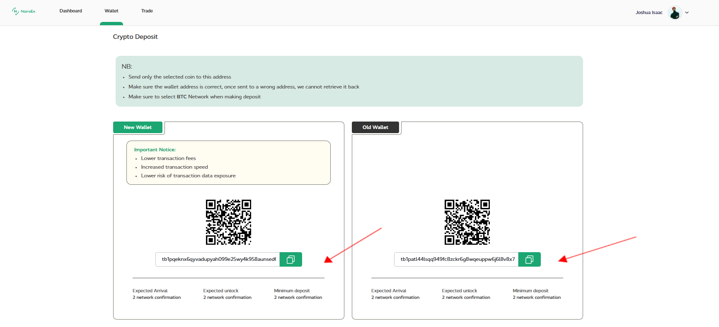719x327 pixels.
Task: Click Old Wallet 'Expected unlock' label
Action: click(x=460, y=291)
